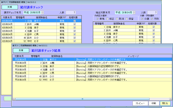Viewport: 173px width, 108px height.
Task: Click H26年04月 cell in the 中村 E子 row
Action: point(8,41)
